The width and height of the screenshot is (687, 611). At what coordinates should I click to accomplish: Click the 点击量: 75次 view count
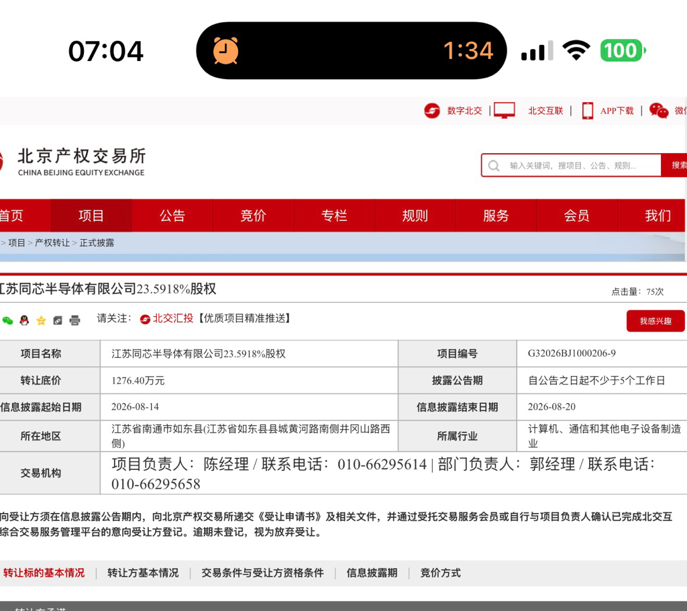pyautogui.click(x=637, y=291)
